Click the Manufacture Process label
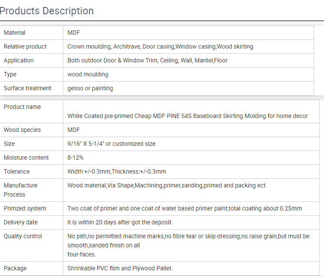Image resolution: width=324 pixels, height=276 pixels. 20,190
